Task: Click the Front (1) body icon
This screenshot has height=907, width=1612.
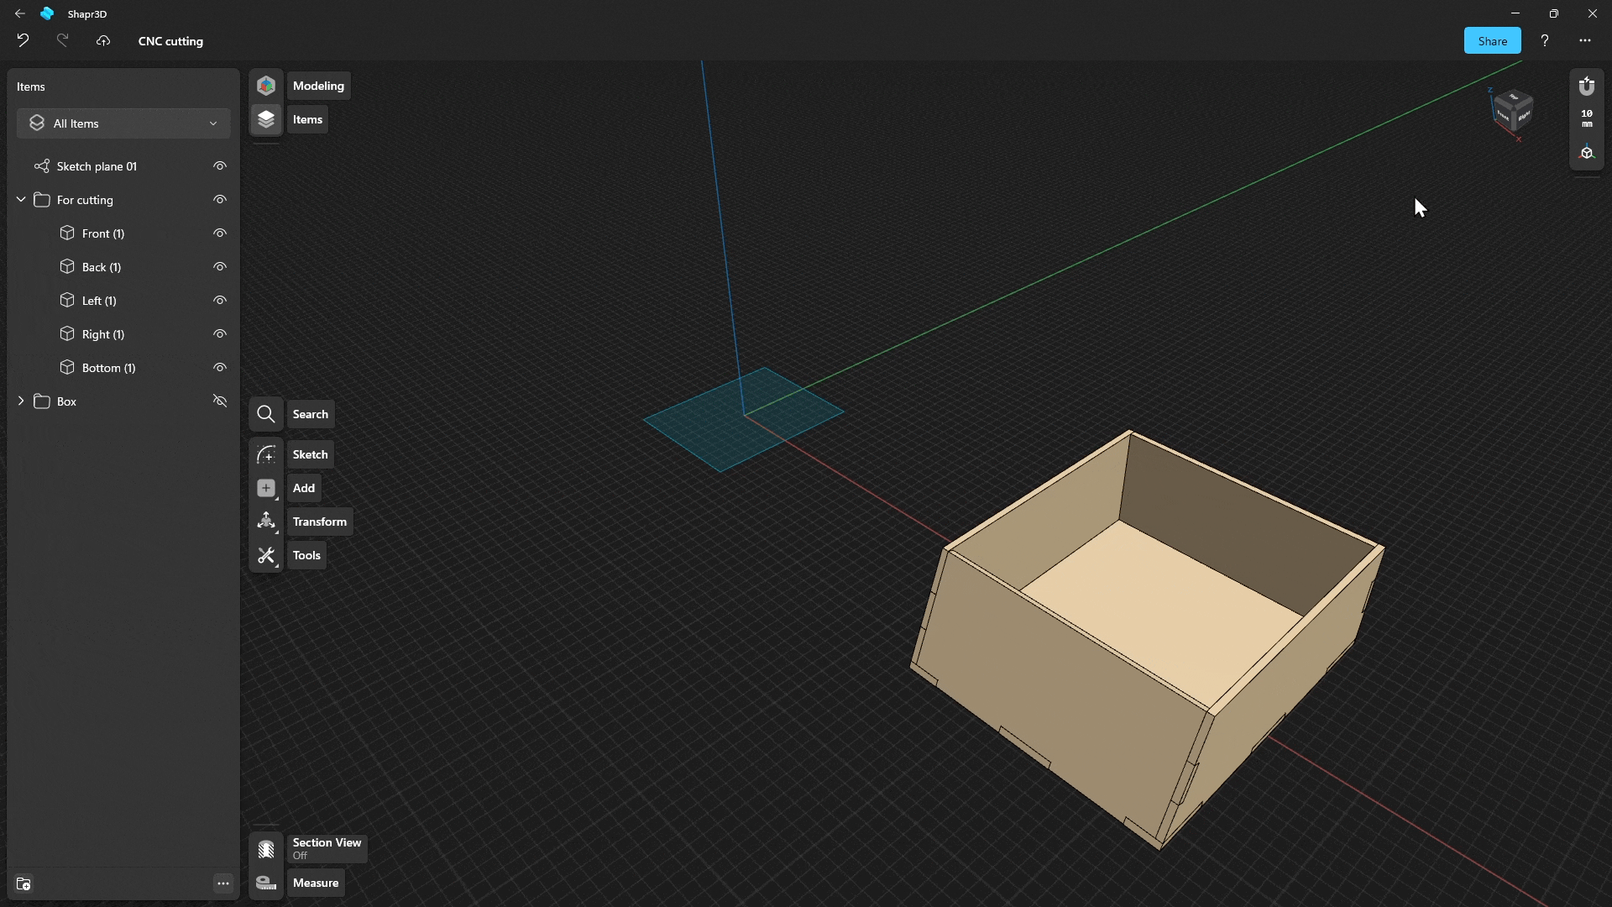Action: (x=67, y=233)
